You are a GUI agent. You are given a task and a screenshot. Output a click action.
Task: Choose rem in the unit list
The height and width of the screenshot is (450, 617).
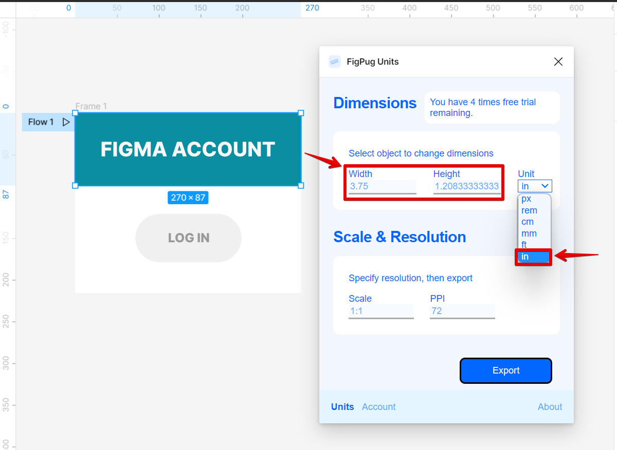pos(529,210)
